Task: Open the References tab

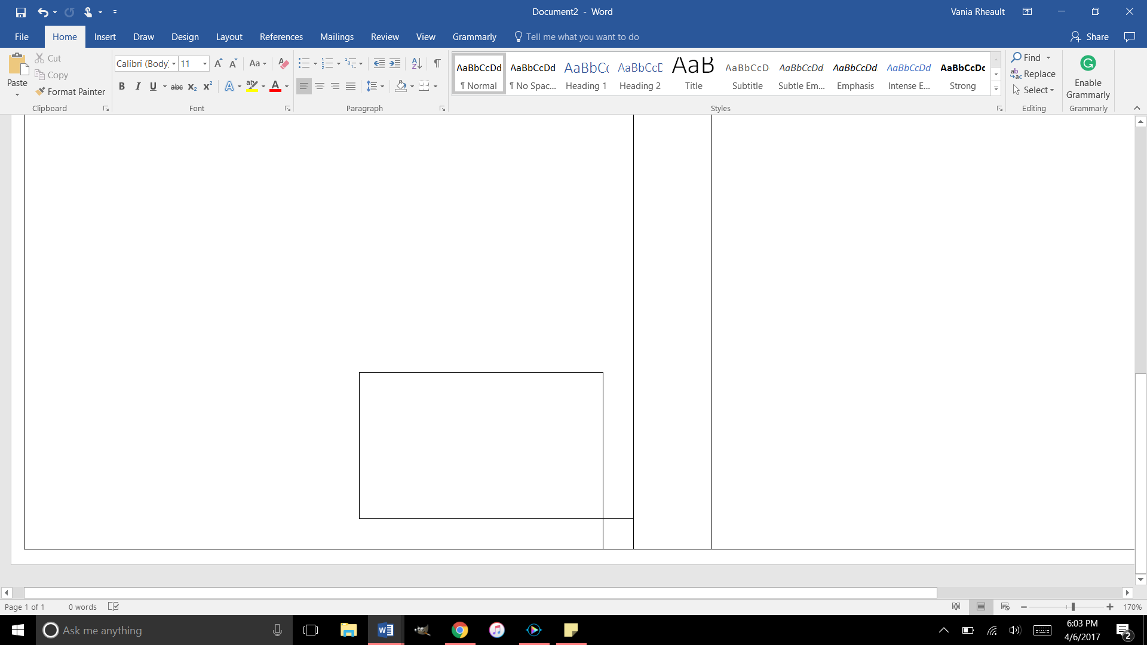Action: (281, 37)
